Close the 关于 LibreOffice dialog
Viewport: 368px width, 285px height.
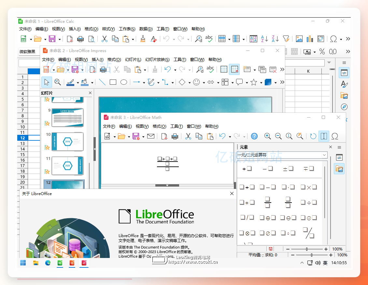(232, 193)
